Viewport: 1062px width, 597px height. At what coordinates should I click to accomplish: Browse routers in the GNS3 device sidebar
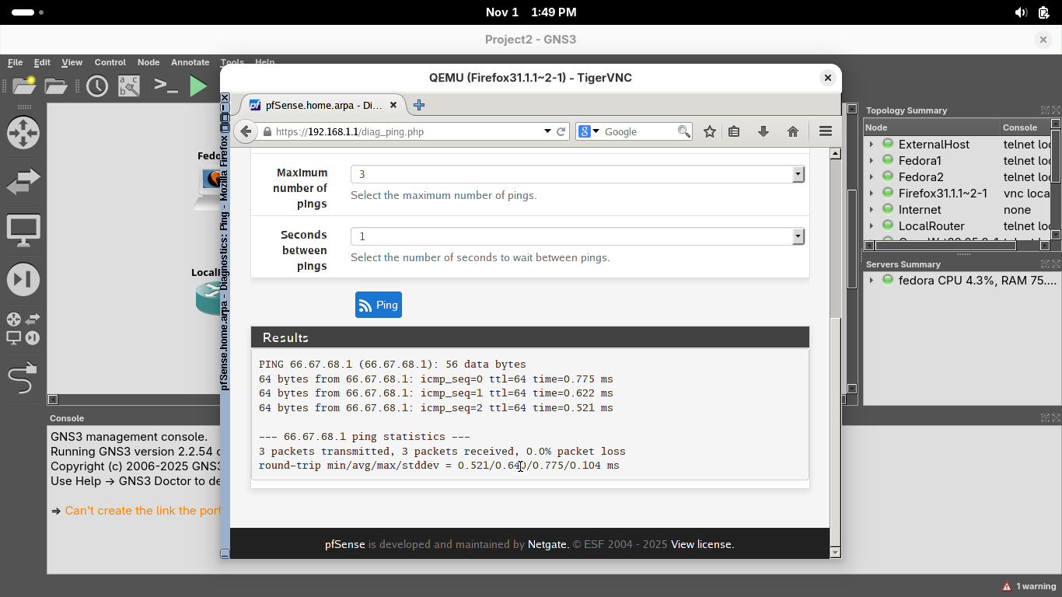(x=23, y=133)
